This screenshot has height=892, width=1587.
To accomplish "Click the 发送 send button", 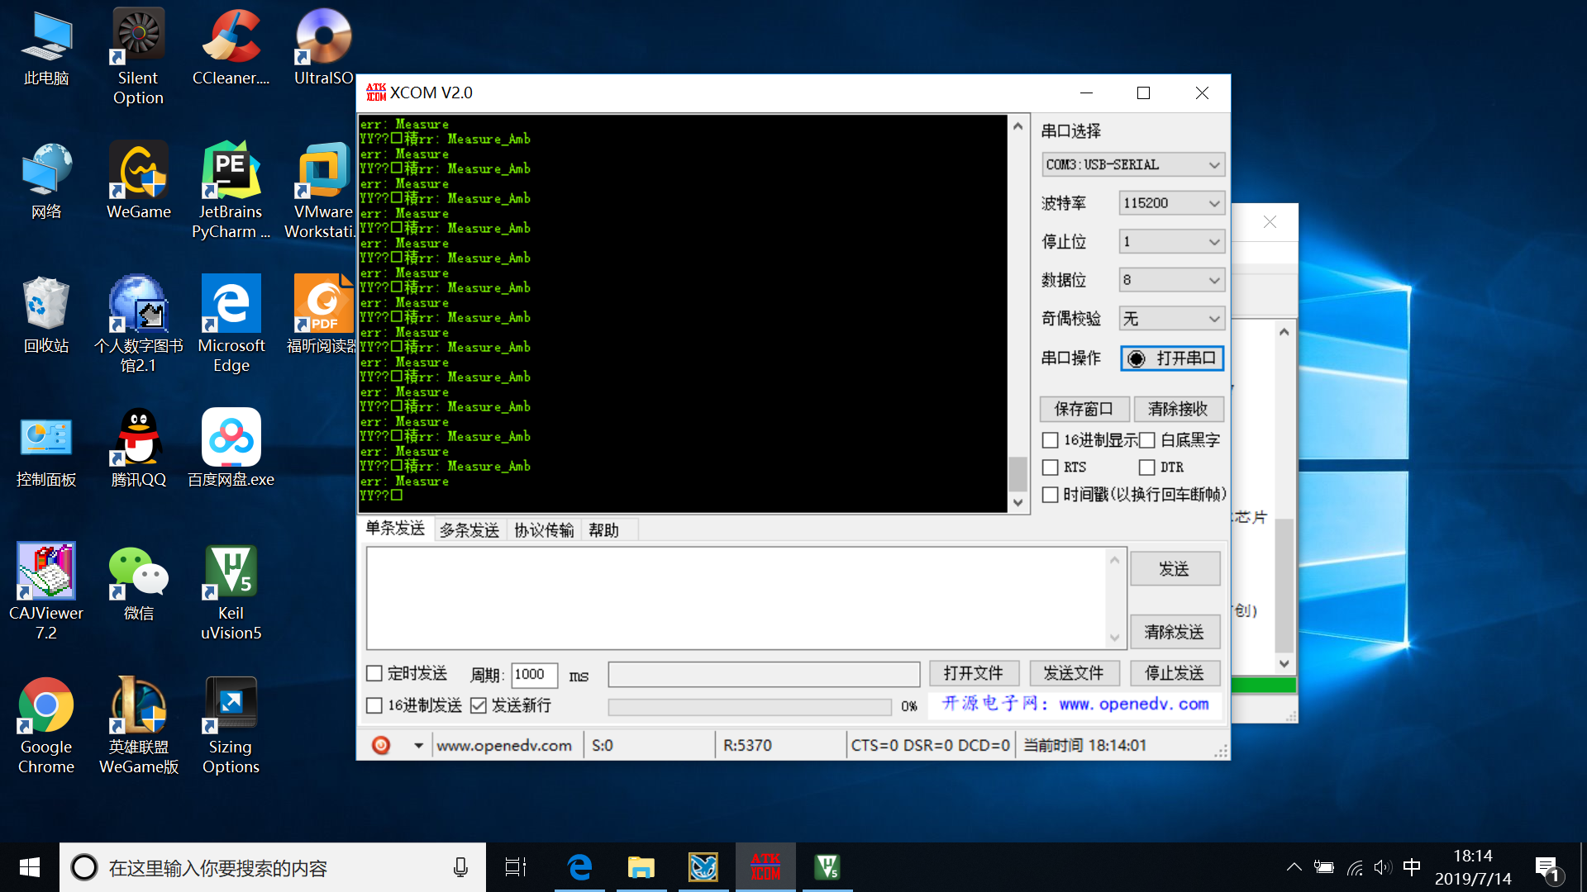I will [1175, 569].
